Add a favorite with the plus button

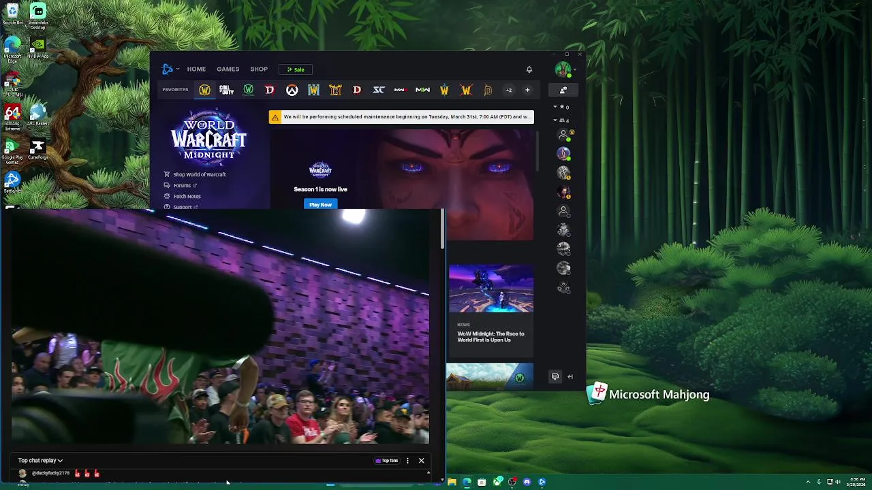pyautogui.click(x=527, y=90)
